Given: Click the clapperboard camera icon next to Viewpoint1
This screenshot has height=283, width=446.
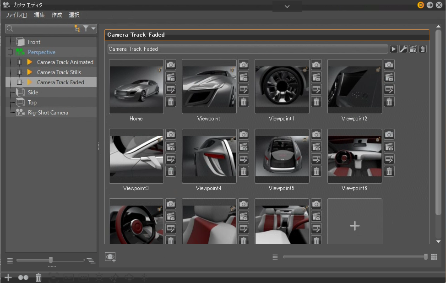Looking at the screenshot, I should 316,77.
